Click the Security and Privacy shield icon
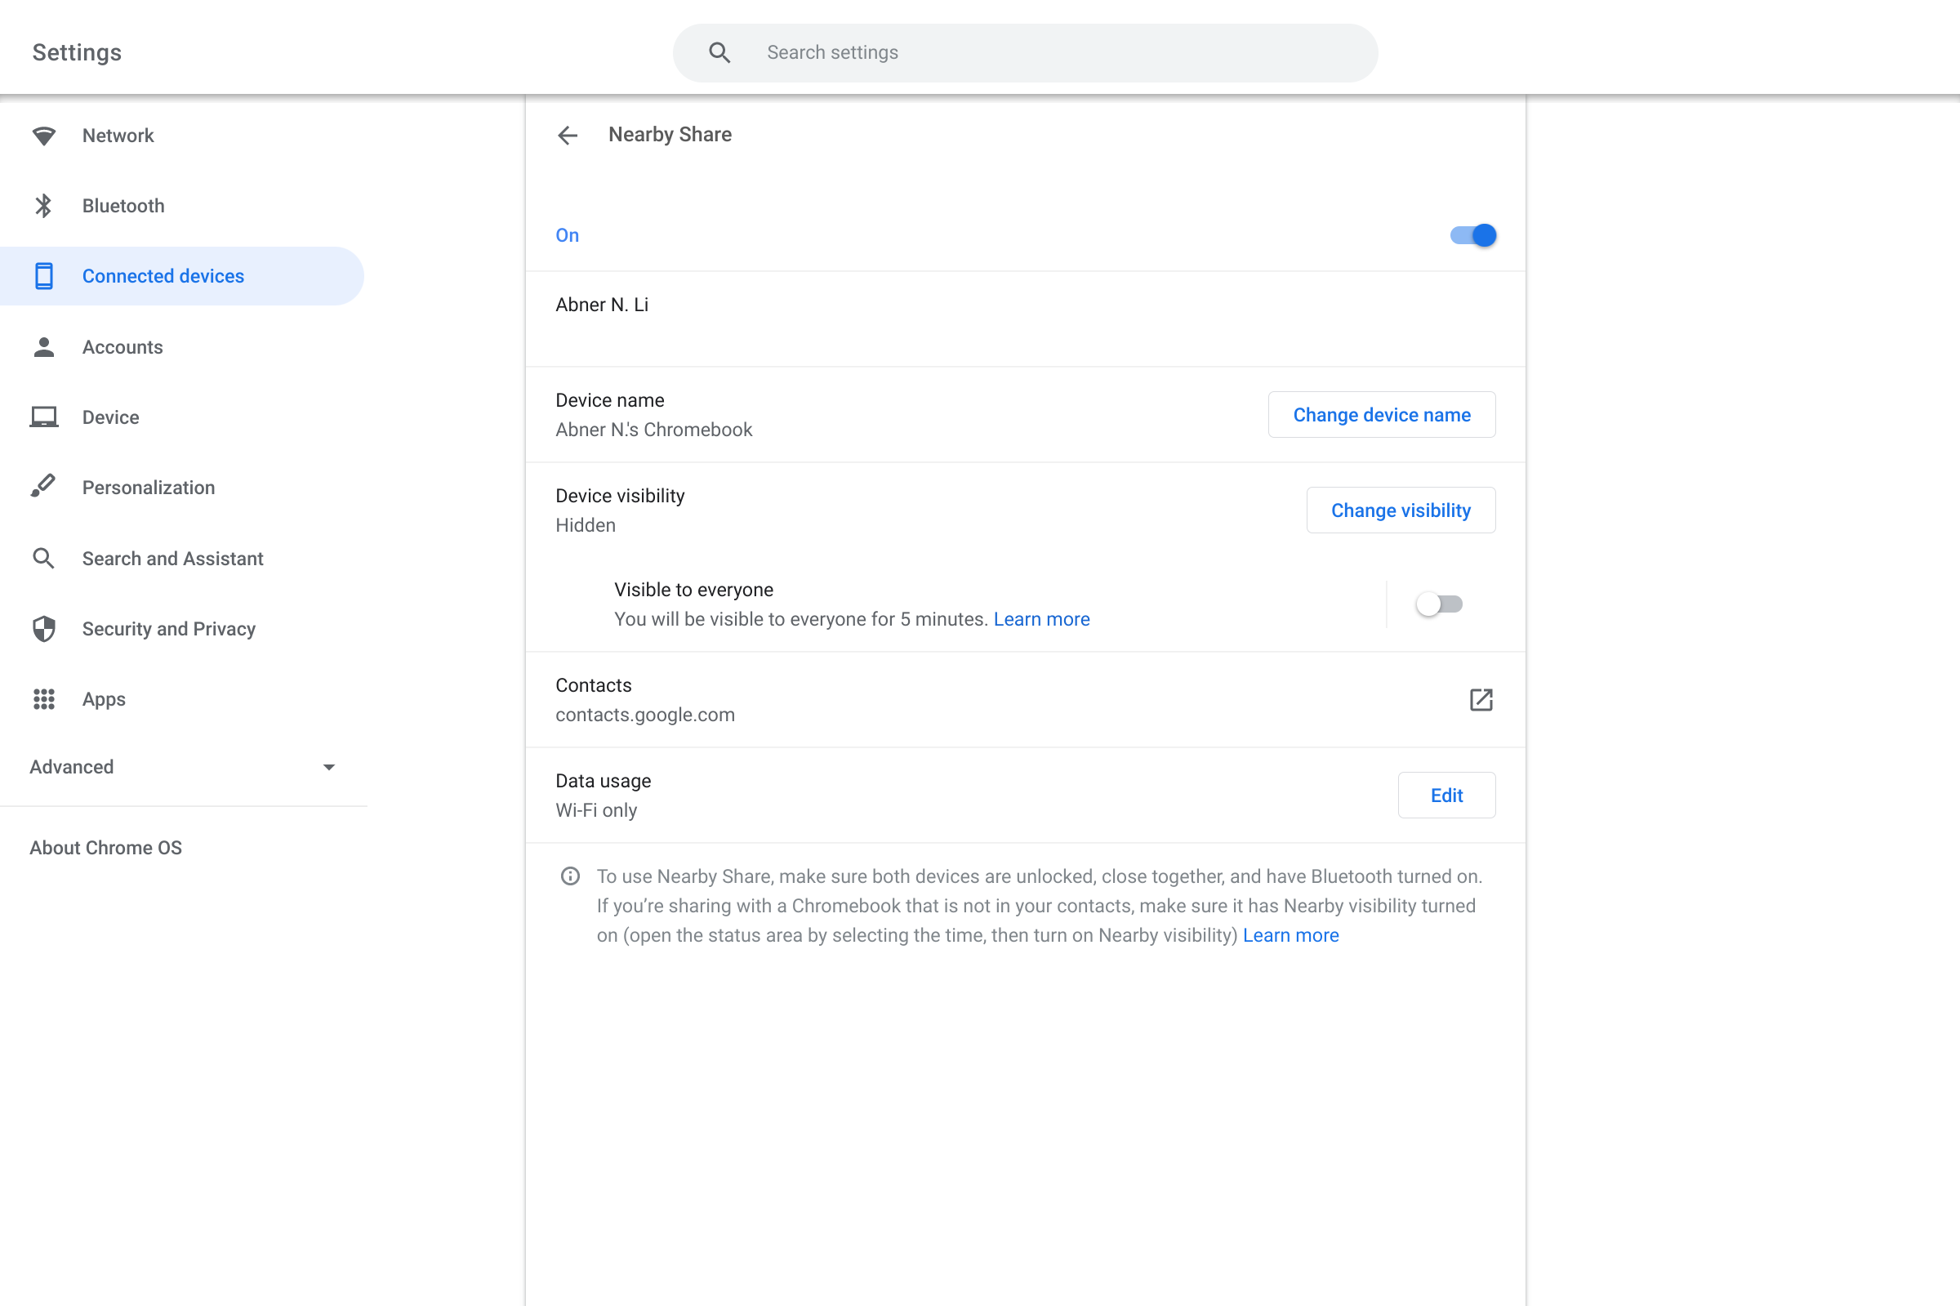The image size is (1960, 1306). click(43, 629)
